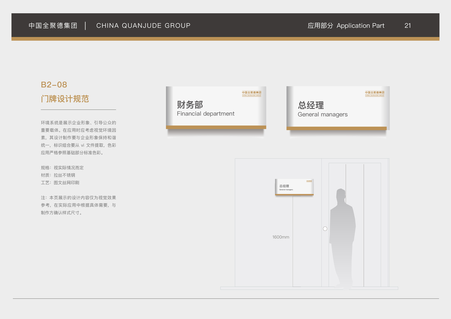Click the round door handle
Image resolution: width=451 pixels, height=319 pixels.
coord(325,229)
